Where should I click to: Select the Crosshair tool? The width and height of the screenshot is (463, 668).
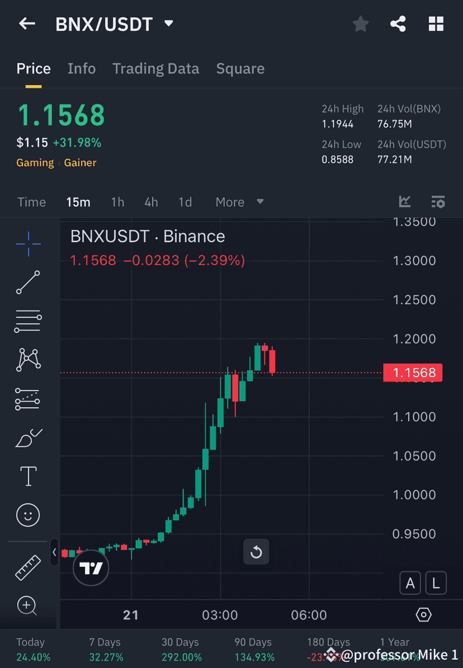pyautogui.click(x=28, y=243)
